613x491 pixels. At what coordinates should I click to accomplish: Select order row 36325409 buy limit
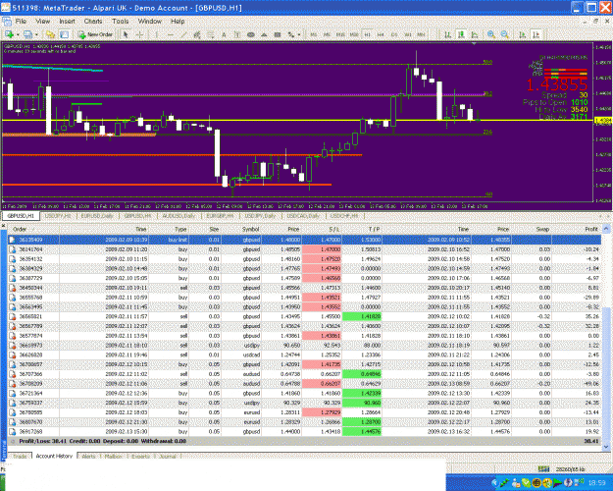point(304,240)
